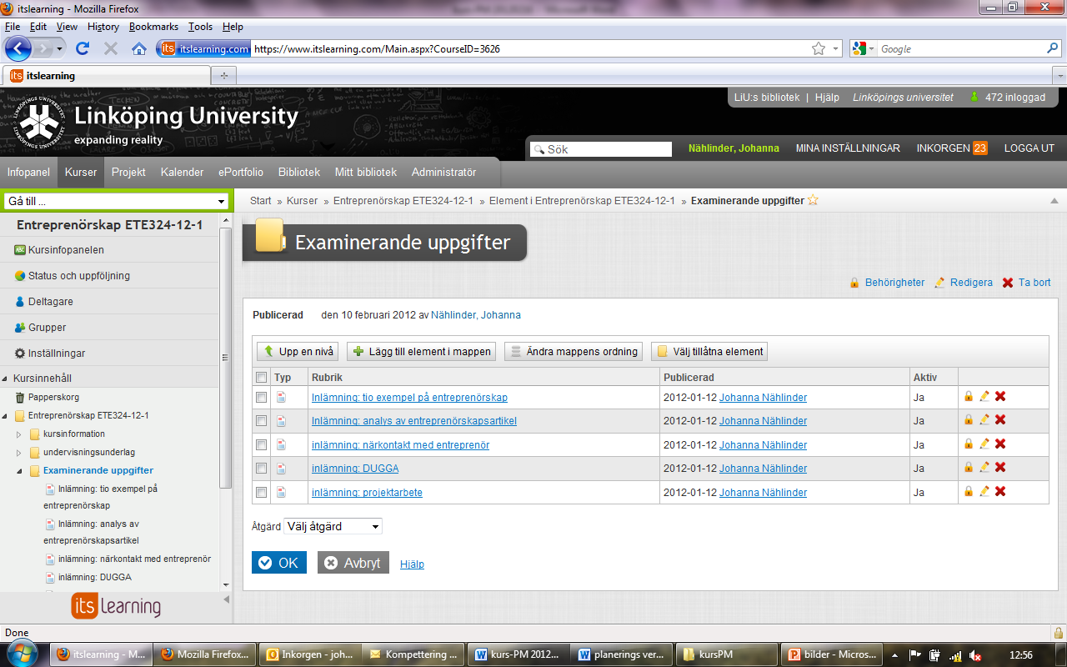This screenshot has width=1067, height=667.
Task: Click lock icon in 'analys av entreprenörskapsartikel' row
Action: 969,419
